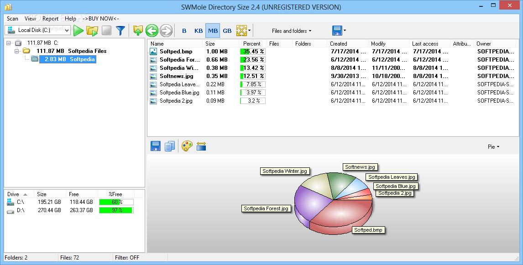This screenshot has height=265, width=523.
Task: Click the C:\ drive icon in drive list
Action: coord(10,202)
